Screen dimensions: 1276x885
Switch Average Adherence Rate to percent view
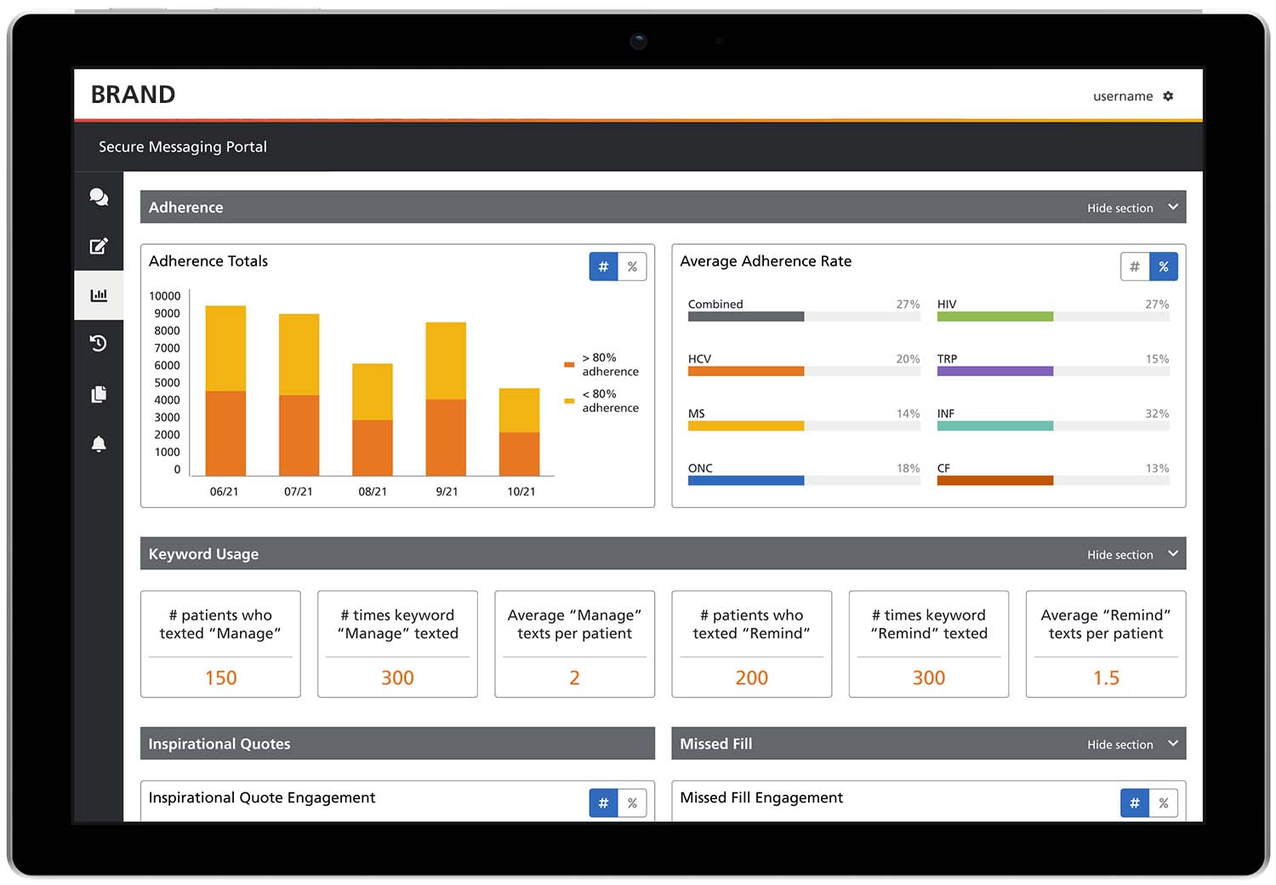[1164, 266]
